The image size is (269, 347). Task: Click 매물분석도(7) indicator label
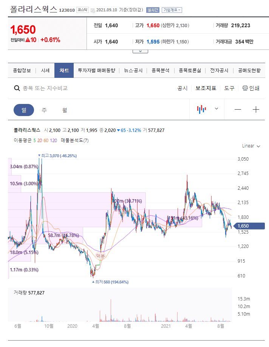74,141
